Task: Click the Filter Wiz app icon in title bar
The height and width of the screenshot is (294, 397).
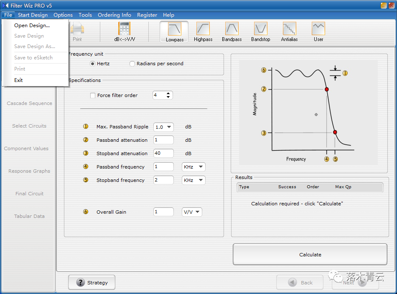Action: click(x=5, y=5)
